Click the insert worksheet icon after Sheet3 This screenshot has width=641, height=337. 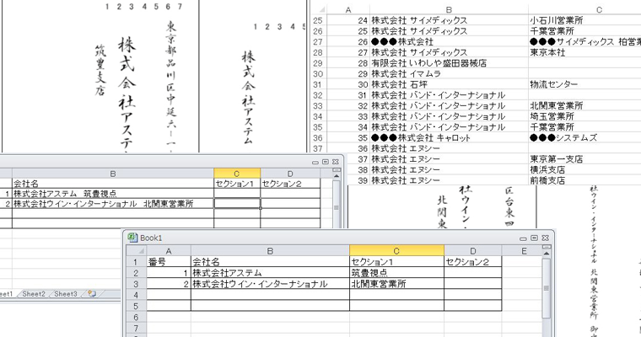coord(92,294)
